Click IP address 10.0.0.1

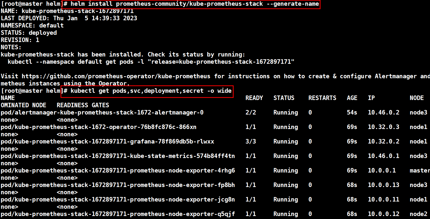click(x=382, y=170)
